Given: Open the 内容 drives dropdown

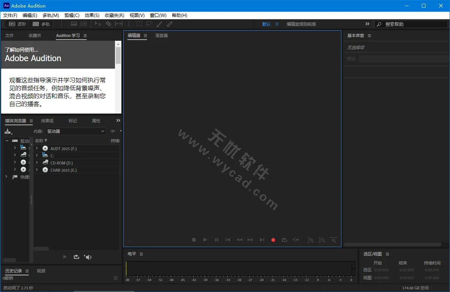Looking at the screenshot, I should point(75,131).
